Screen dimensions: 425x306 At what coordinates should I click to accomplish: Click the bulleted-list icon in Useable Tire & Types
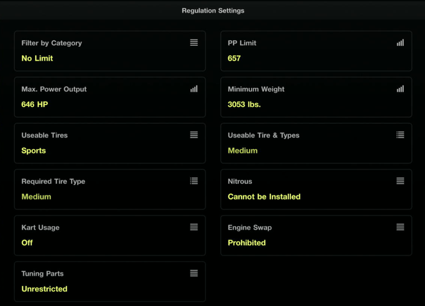coord(401,135)
